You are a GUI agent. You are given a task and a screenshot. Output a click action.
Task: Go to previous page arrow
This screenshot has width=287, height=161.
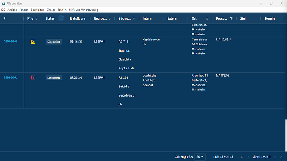[249, 156]
